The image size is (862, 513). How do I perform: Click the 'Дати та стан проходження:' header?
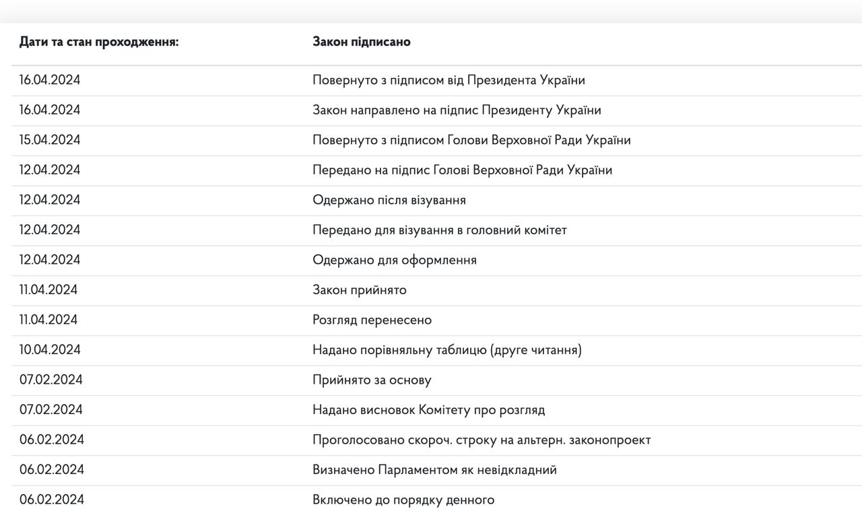(99, 42)
